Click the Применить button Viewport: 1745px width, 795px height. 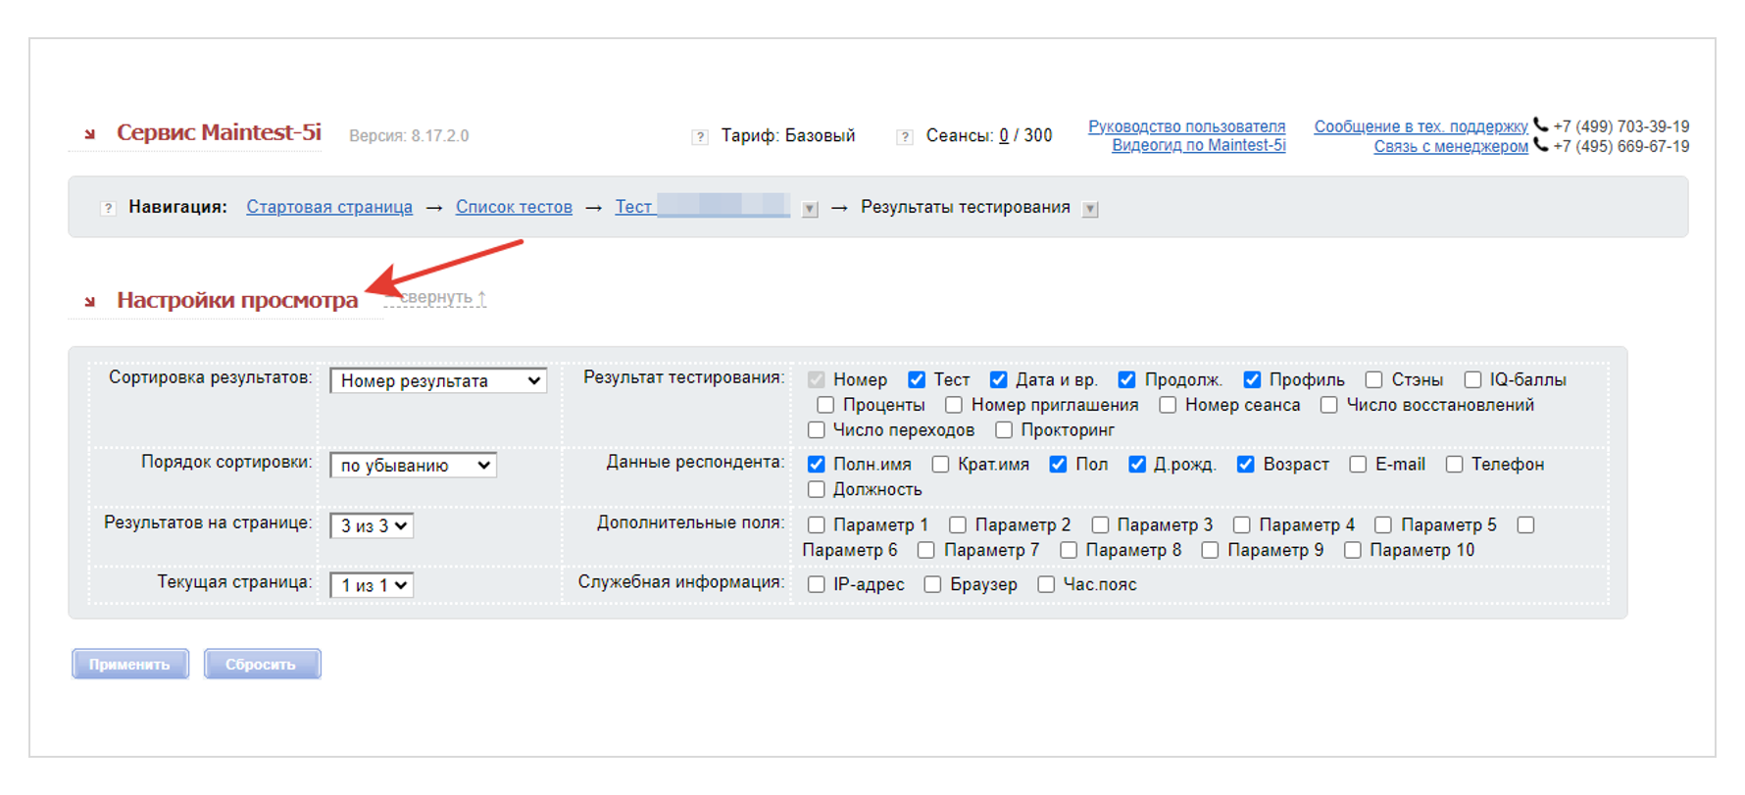click(x=130, y=665)
